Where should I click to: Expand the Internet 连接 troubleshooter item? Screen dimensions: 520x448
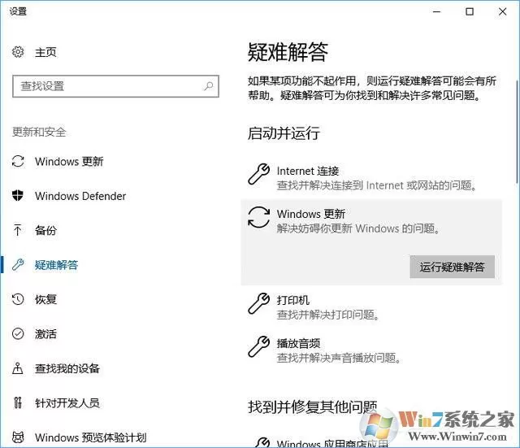(371, 178)
